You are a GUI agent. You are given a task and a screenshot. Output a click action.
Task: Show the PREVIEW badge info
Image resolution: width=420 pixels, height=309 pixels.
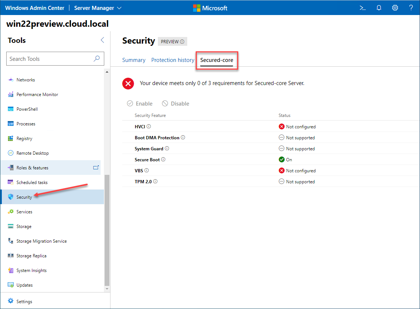click(x=182, y=41)
